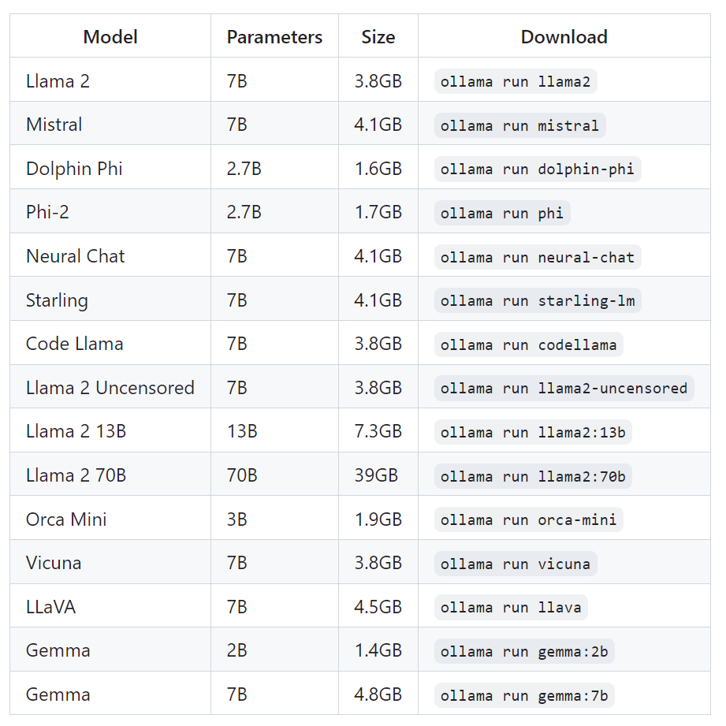Click the command 'ollama run gemma:2b'
The image size is (726, 726).
pos(524,651)
